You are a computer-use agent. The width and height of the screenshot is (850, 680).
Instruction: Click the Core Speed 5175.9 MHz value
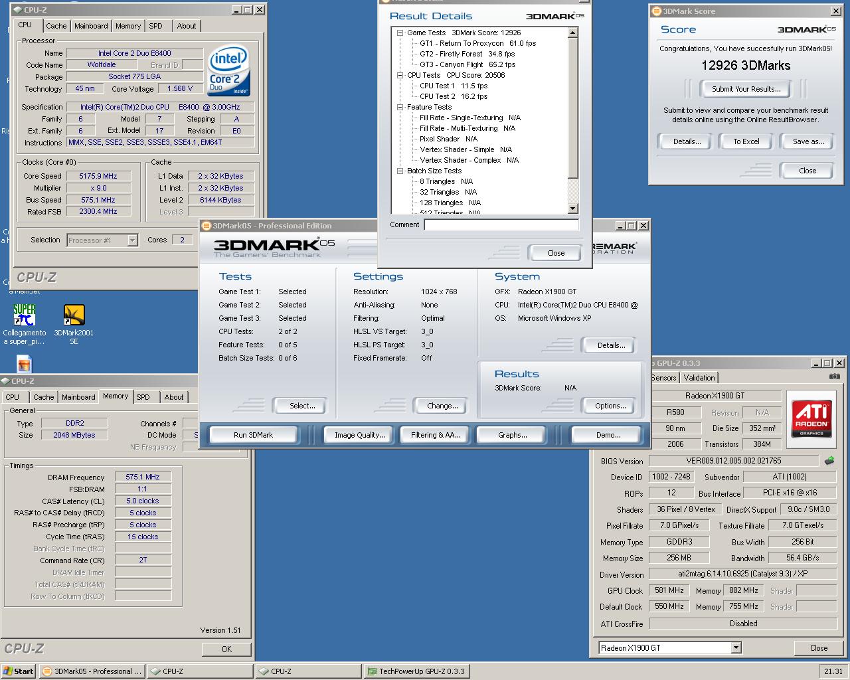click(x=98, y=176)
